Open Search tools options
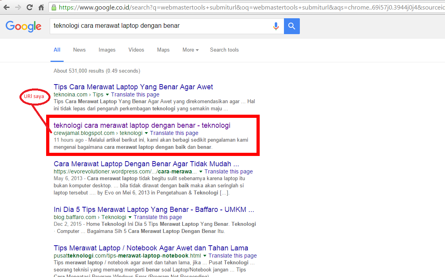This screenshot has width=445, height=277. pyautogui.click(x=224, y=50)
